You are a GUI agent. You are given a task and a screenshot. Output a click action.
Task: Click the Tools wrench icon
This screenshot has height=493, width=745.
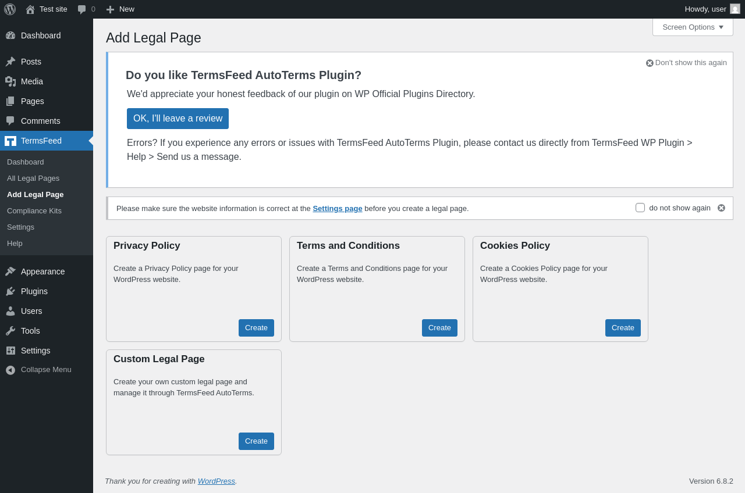pos(10,331)
